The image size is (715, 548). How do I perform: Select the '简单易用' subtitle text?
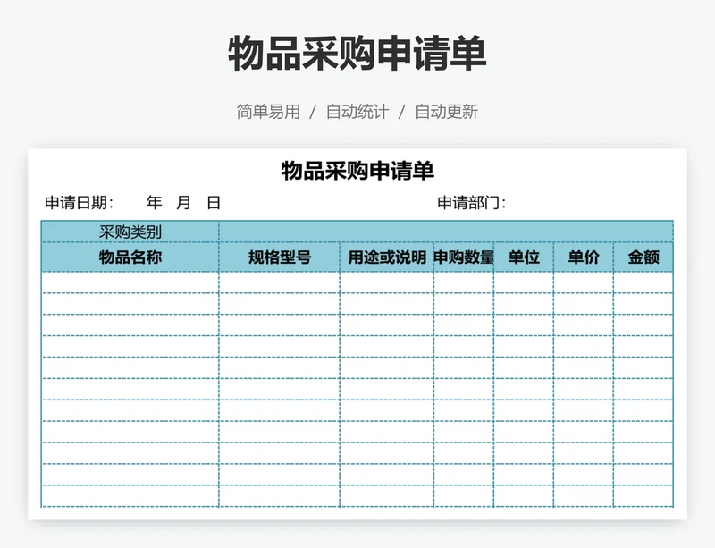tap(268, 112)
